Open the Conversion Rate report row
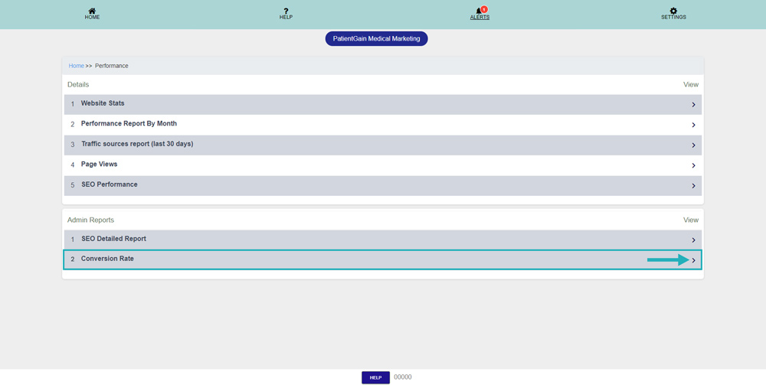The height and width of the screenshot is (385, 766). coord(383,259)
